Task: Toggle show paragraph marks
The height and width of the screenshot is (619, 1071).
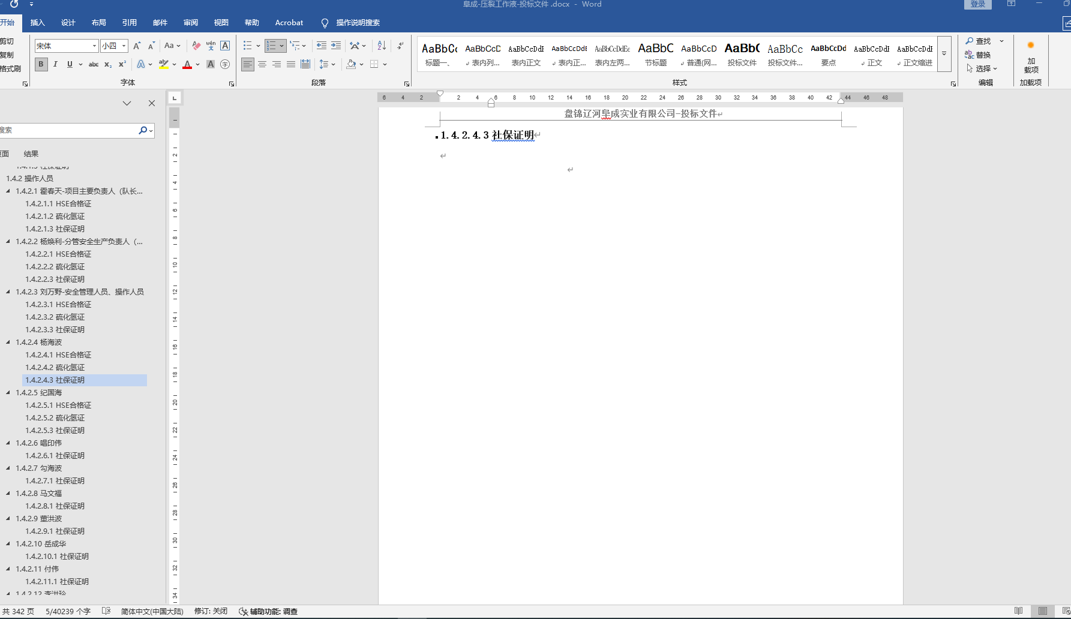Action: click(x=400, y=46)
